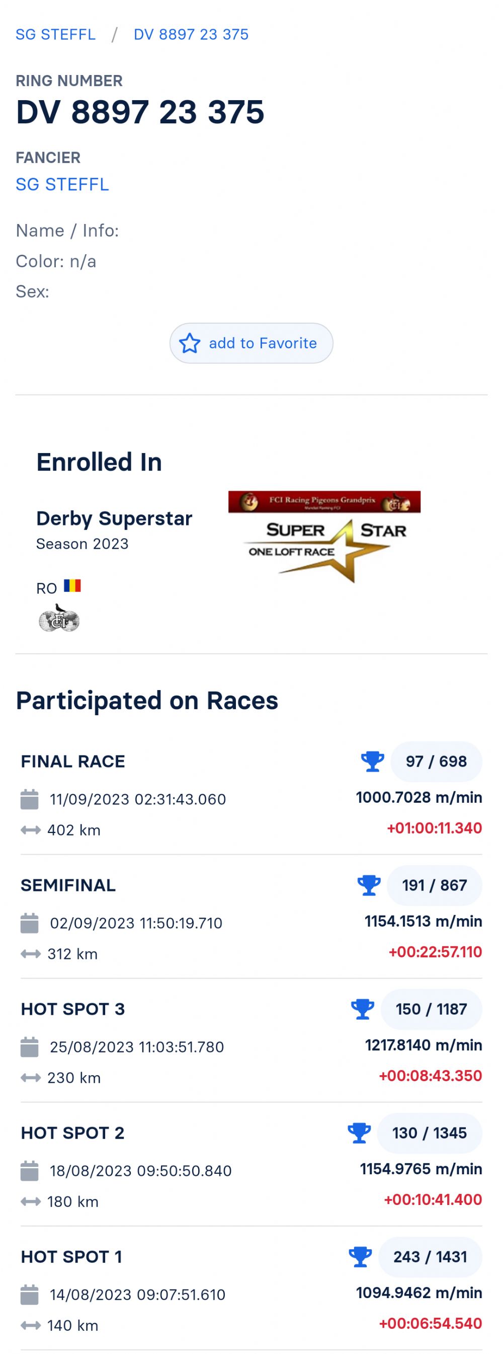Click the Super Star One Loft Race banner

[x=324, y=537]
